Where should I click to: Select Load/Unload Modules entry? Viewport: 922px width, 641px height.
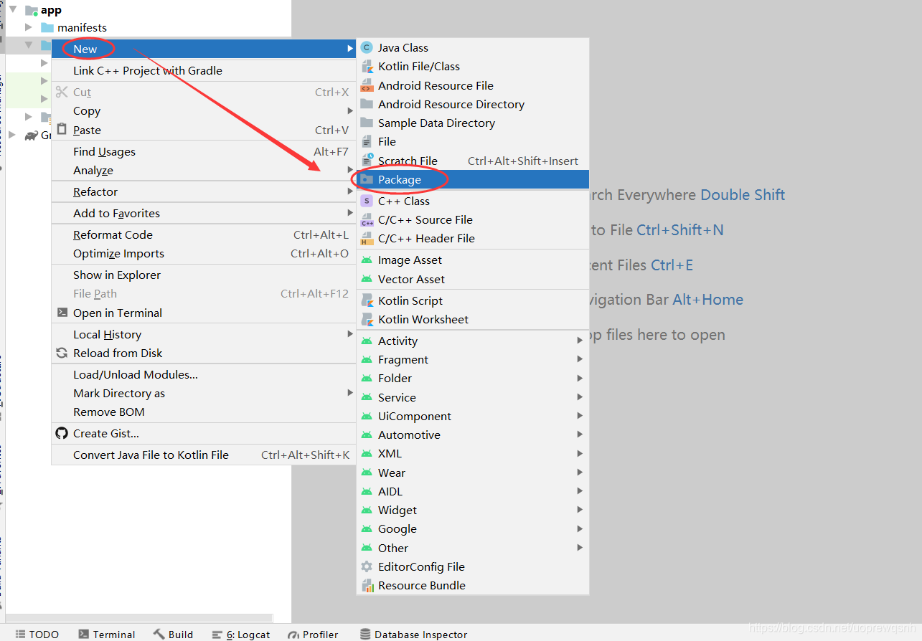click(204, 375)
